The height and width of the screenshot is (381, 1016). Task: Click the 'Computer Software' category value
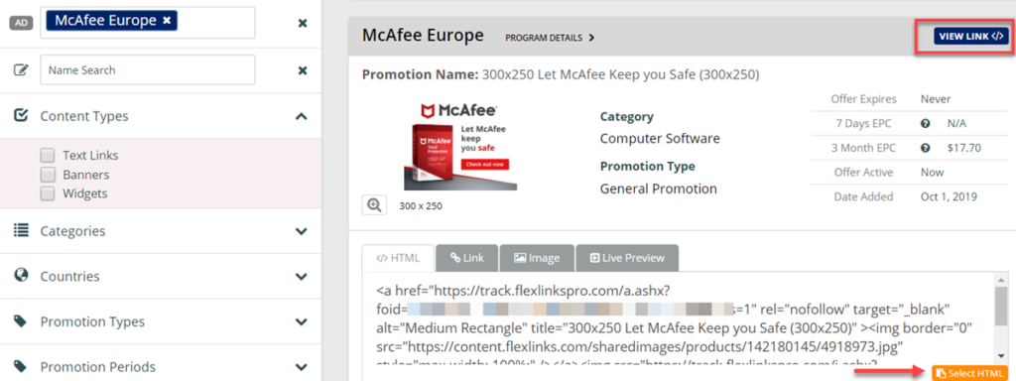pyautogui.click(x=660, y=139)
